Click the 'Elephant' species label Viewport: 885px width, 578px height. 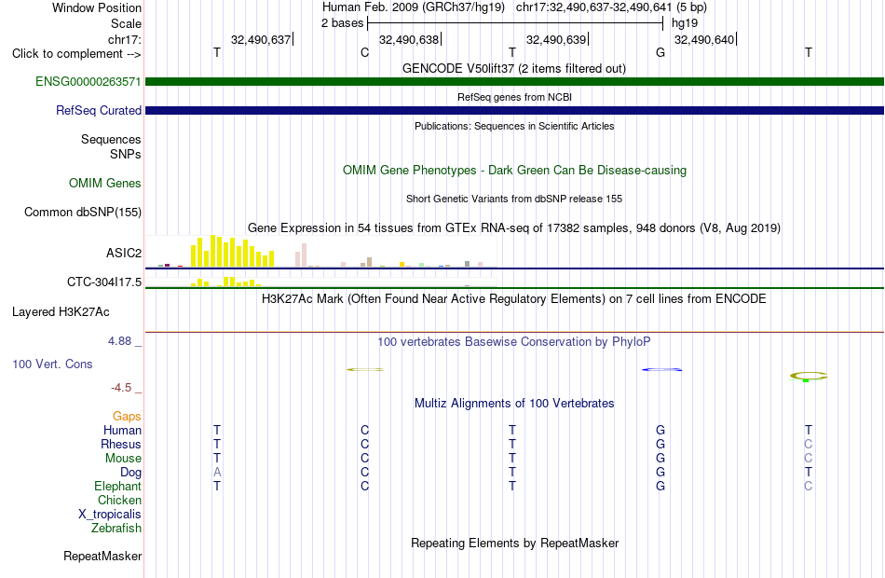118,486
